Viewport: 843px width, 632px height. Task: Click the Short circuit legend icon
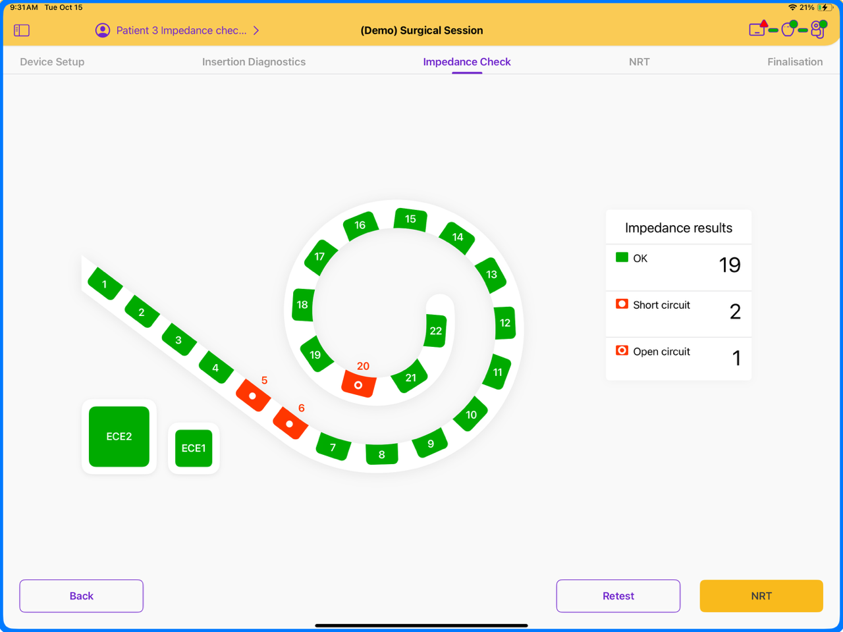pyautogui.click(x=621, y=303)
